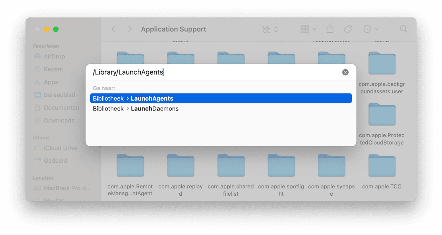Select the Bibliotheek › LaunchAgents suggestion

click(221, 99)
